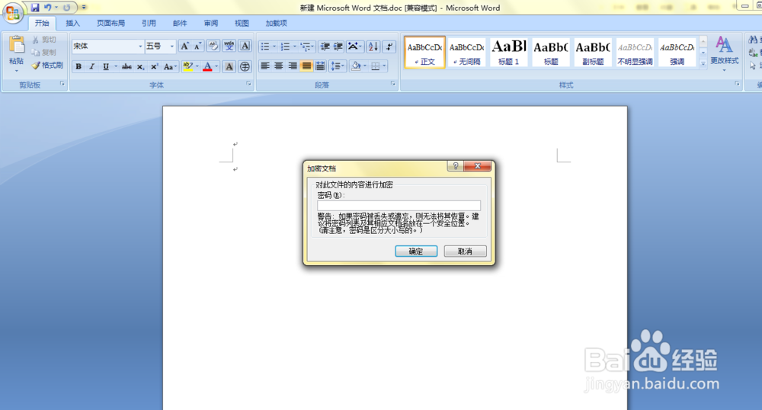
Task: Expand the styles gallery More arrow
Action: (x=703, y=63)
